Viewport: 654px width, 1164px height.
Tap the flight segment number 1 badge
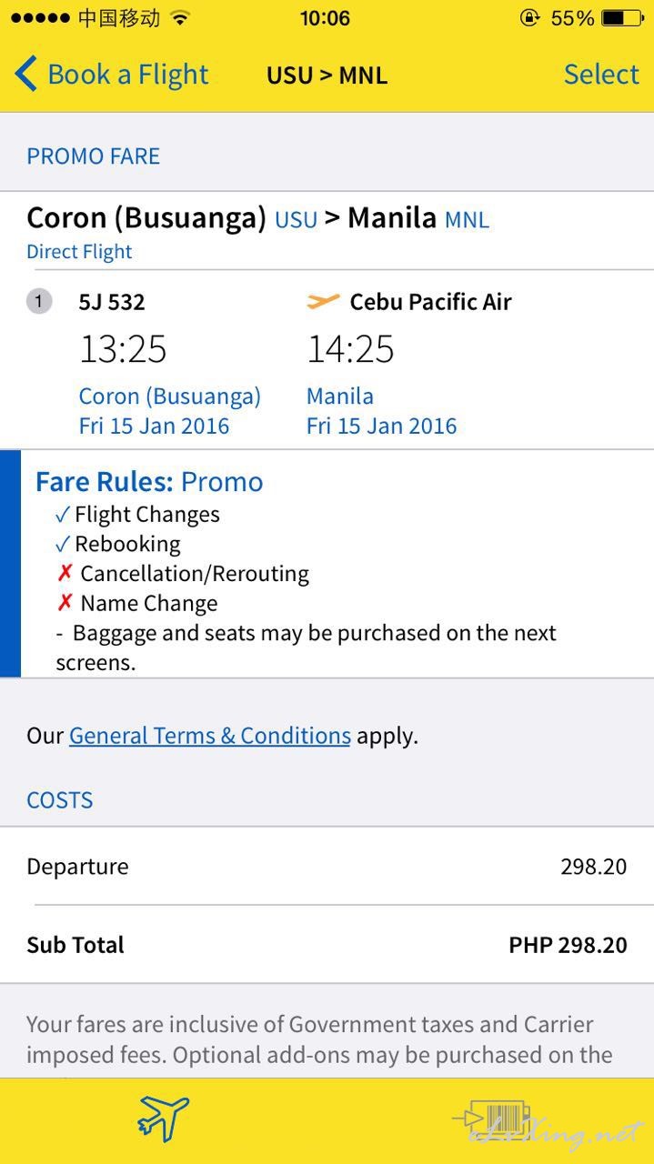tap(39, 302)
